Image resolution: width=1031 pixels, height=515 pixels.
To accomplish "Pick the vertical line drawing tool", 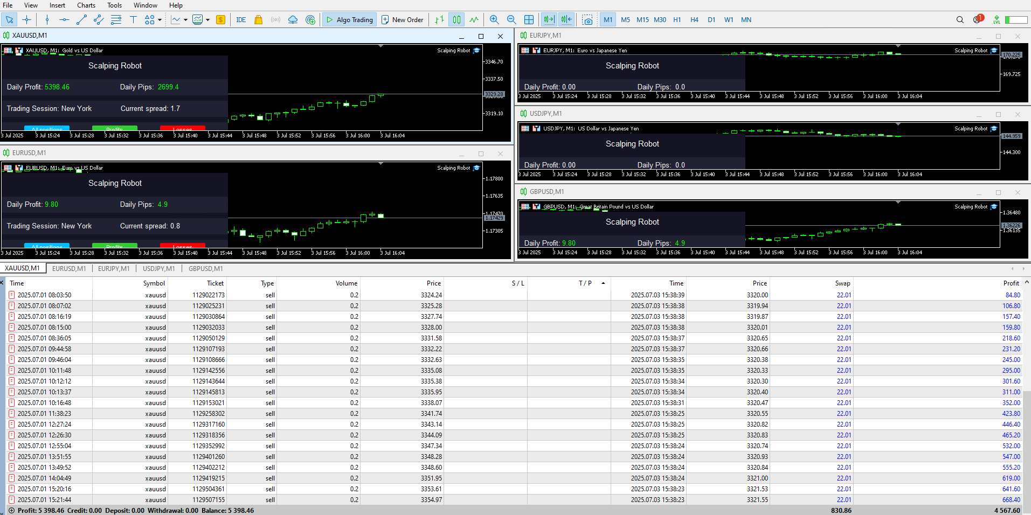I will tap(47, 20).
